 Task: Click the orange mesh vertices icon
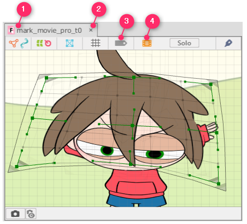tap(14, 43)
